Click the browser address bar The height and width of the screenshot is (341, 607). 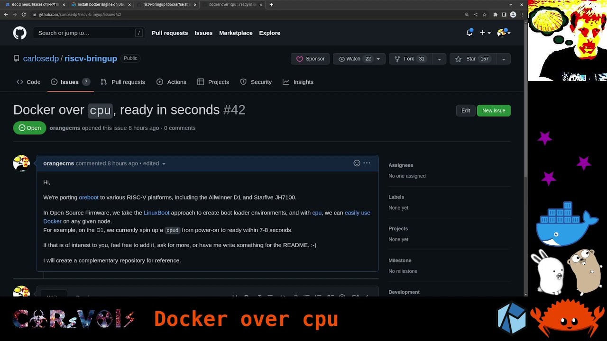[x=247, y=15]
